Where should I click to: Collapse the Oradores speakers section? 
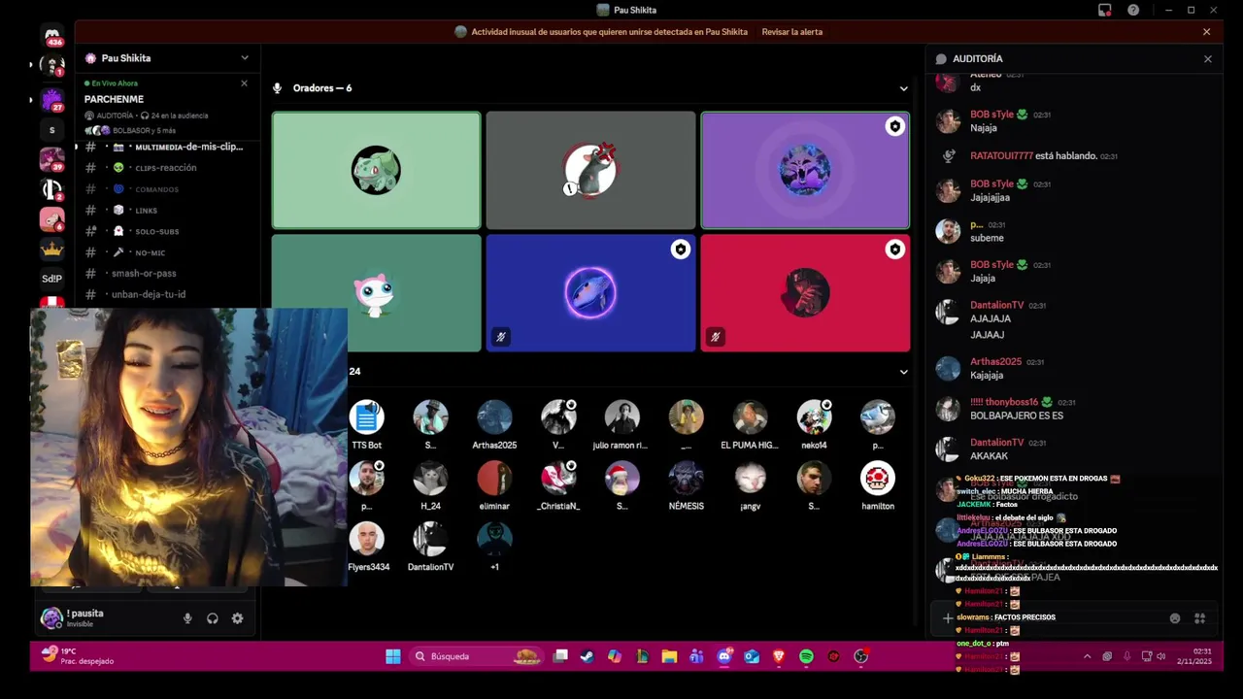pos(903,88)
